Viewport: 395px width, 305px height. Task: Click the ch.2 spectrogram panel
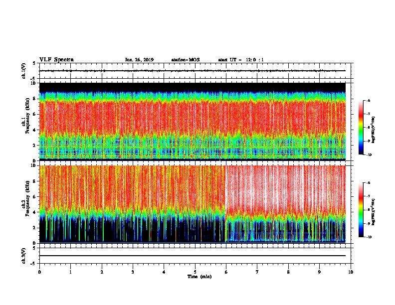click(192, 204)
